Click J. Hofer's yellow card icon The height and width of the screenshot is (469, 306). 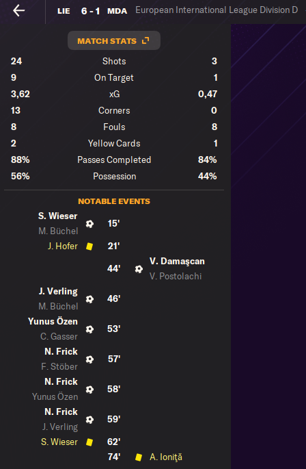pos(89,246)
